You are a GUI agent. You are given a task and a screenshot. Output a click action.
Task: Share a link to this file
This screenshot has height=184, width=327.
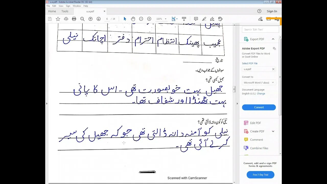(260, 19)
